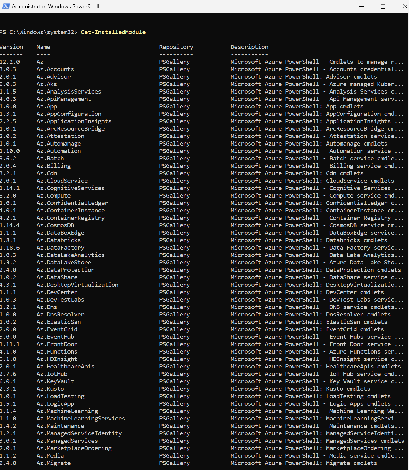Select the "Az.AppConfiguration" module name
This screenshot has width=409, height=470.
[69, 114]
